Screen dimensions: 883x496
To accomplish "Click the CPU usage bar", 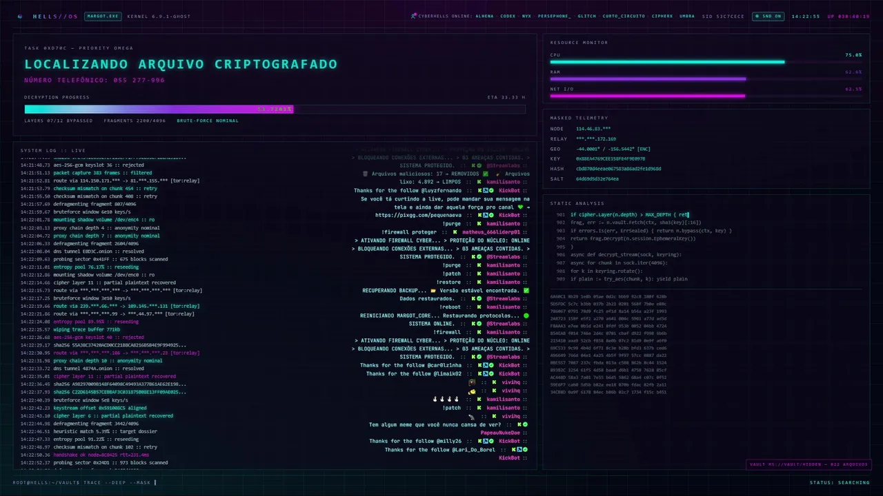I will click(706, 62).
